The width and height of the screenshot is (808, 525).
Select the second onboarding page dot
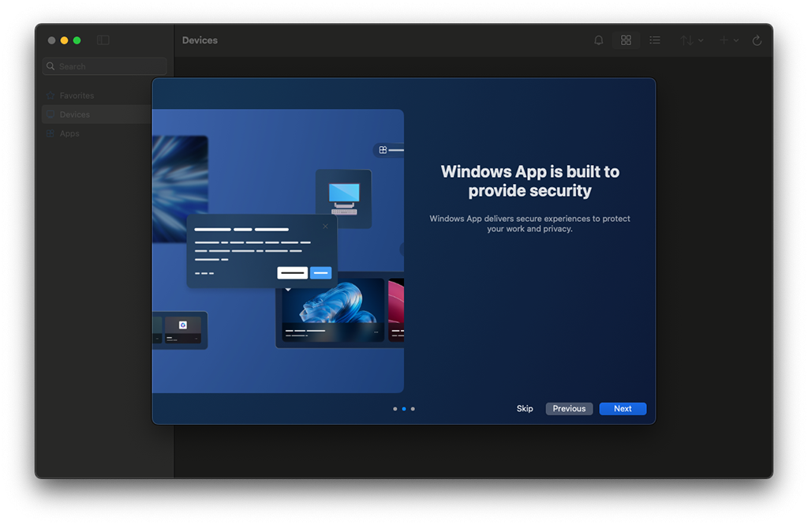pyautogui.click(x=404, y=409)
